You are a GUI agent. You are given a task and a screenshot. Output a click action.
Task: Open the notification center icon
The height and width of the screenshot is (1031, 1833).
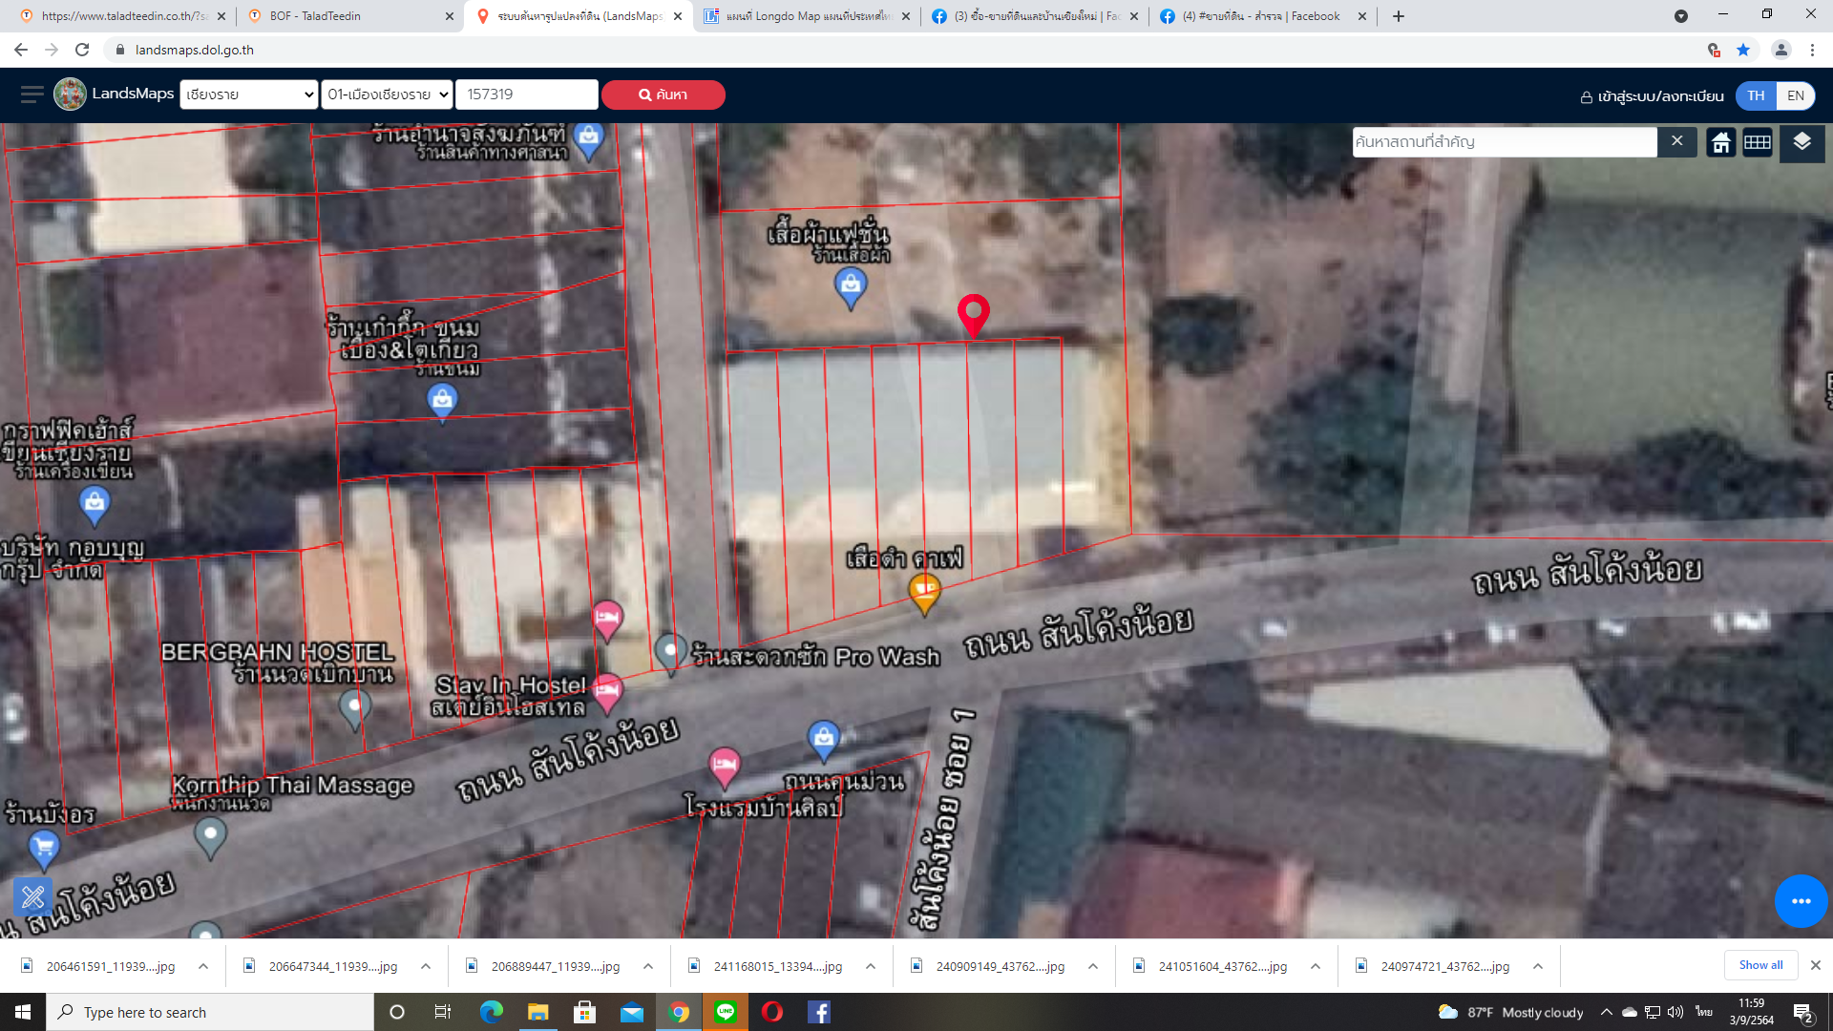tap(1803, 1013)
